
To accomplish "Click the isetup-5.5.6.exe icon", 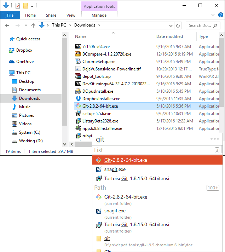I will (78, 114).
